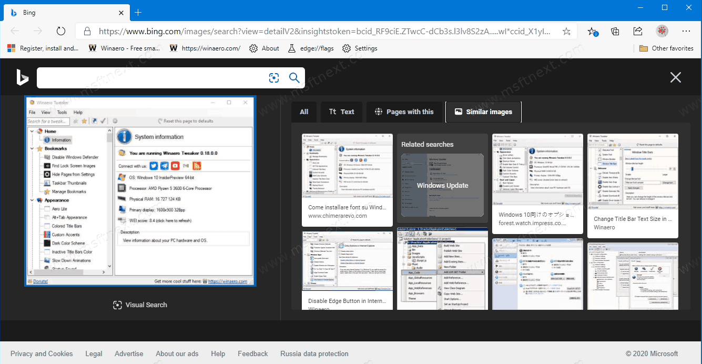Image resolution: width=702 pixels, height=364 pixels.
Task: Open Russia data protection link
Action: tap(314, 353)
